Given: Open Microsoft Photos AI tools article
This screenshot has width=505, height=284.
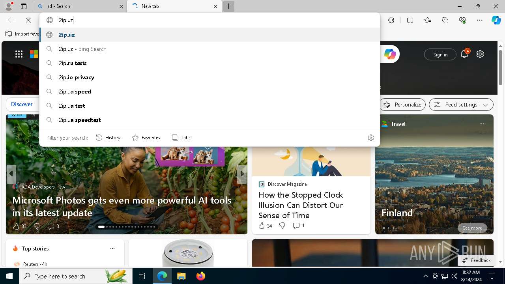Looking at the screenshot, I should 122,206.
